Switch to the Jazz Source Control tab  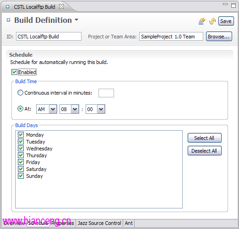pyautogui.click(x=99, y=223)
